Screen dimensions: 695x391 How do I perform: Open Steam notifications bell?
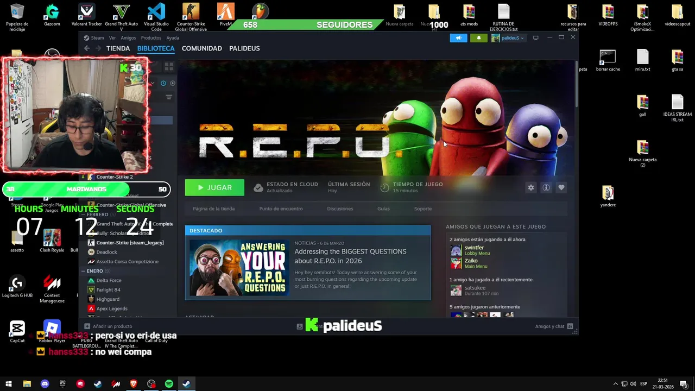click(x=479, y=38)
